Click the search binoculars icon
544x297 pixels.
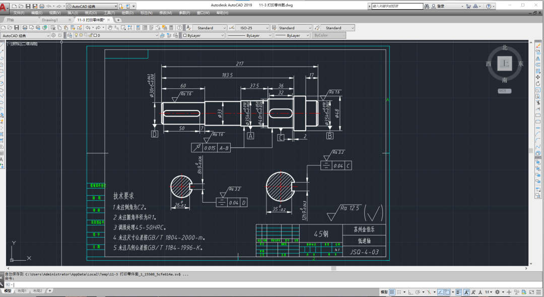click(427, 6)
